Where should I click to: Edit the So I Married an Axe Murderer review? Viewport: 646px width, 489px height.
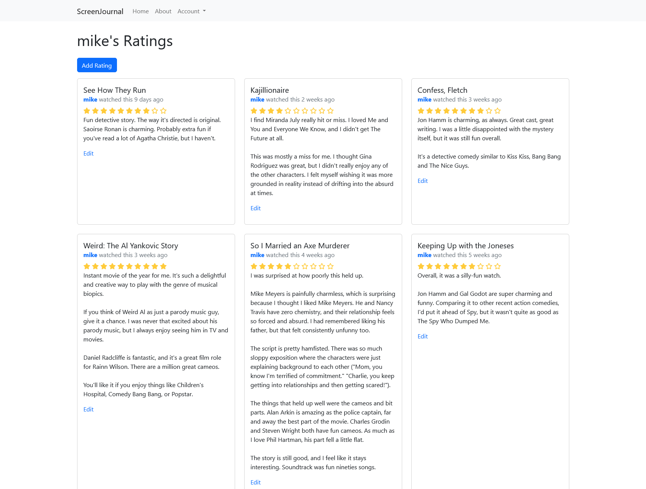click(x=256, y=482)
